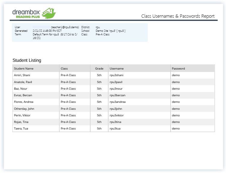This screenshot has height=173, width=226.
Task: Click the Grade column header
Action: pyautogui.click(x=99, y=69)
